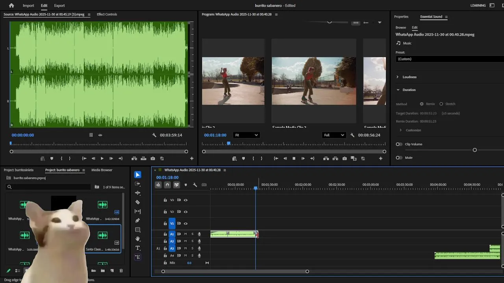Select the Type tool
The width and height of the screenshot is (504, 283).
[x=137, y=248]
